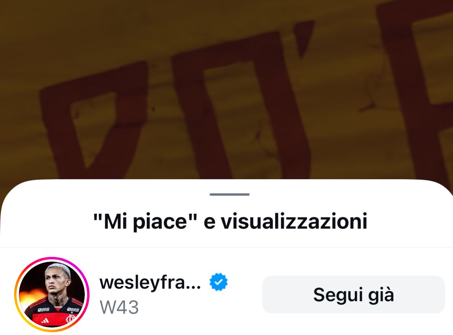Tap the word visualizzazioni in the sheet title
The image size is (453, 335).
(x=294, y=222)
